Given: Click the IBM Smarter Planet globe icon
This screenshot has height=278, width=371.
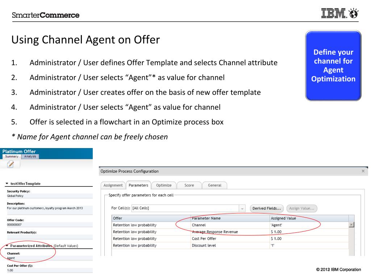Looking at the screenshot, I should (354, 13).
